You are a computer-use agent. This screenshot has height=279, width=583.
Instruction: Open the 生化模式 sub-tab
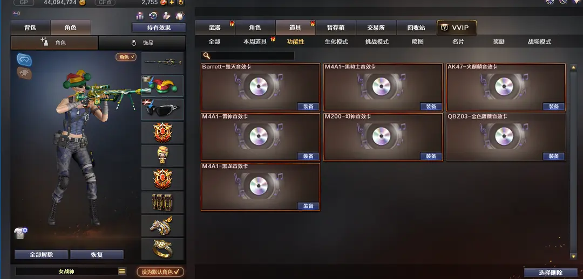336,42
